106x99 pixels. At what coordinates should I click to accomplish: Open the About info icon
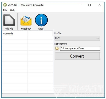click(x=41, y=20)
